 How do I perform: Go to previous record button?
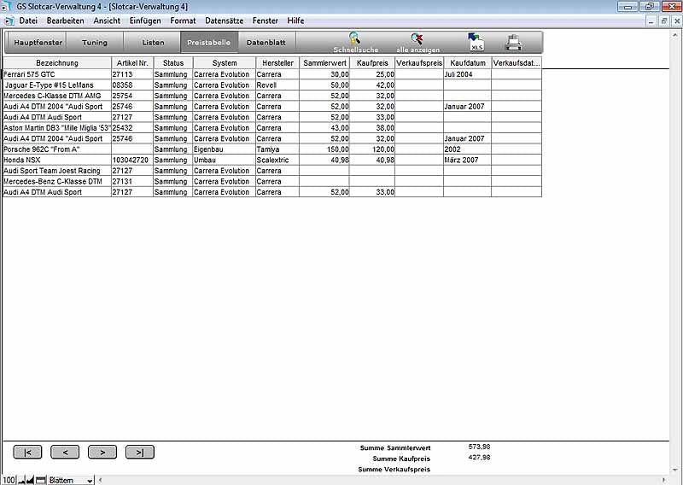point(65,453)
